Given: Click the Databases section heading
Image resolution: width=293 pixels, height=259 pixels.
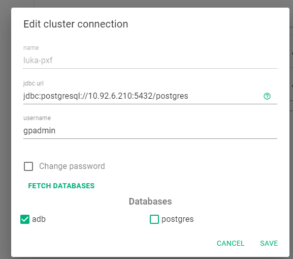Looking at the screenshot, I should coord(150,202).
